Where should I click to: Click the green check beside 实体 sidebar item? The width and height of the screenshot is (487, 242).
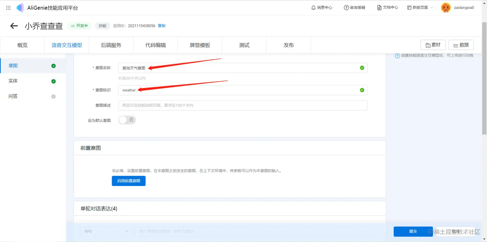[53, 81]
